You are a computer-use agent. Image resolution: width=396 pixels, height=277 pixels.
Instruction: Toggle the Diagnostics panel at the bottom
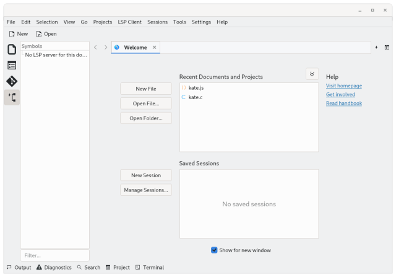[53, 268]
